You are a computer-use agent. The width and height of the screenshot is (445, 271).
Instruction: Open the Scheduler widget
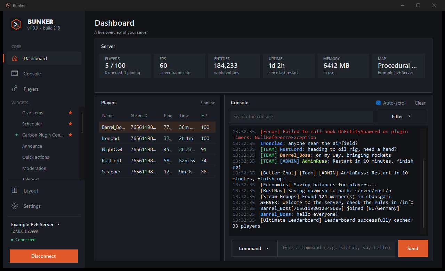click(x=32, y=124)
